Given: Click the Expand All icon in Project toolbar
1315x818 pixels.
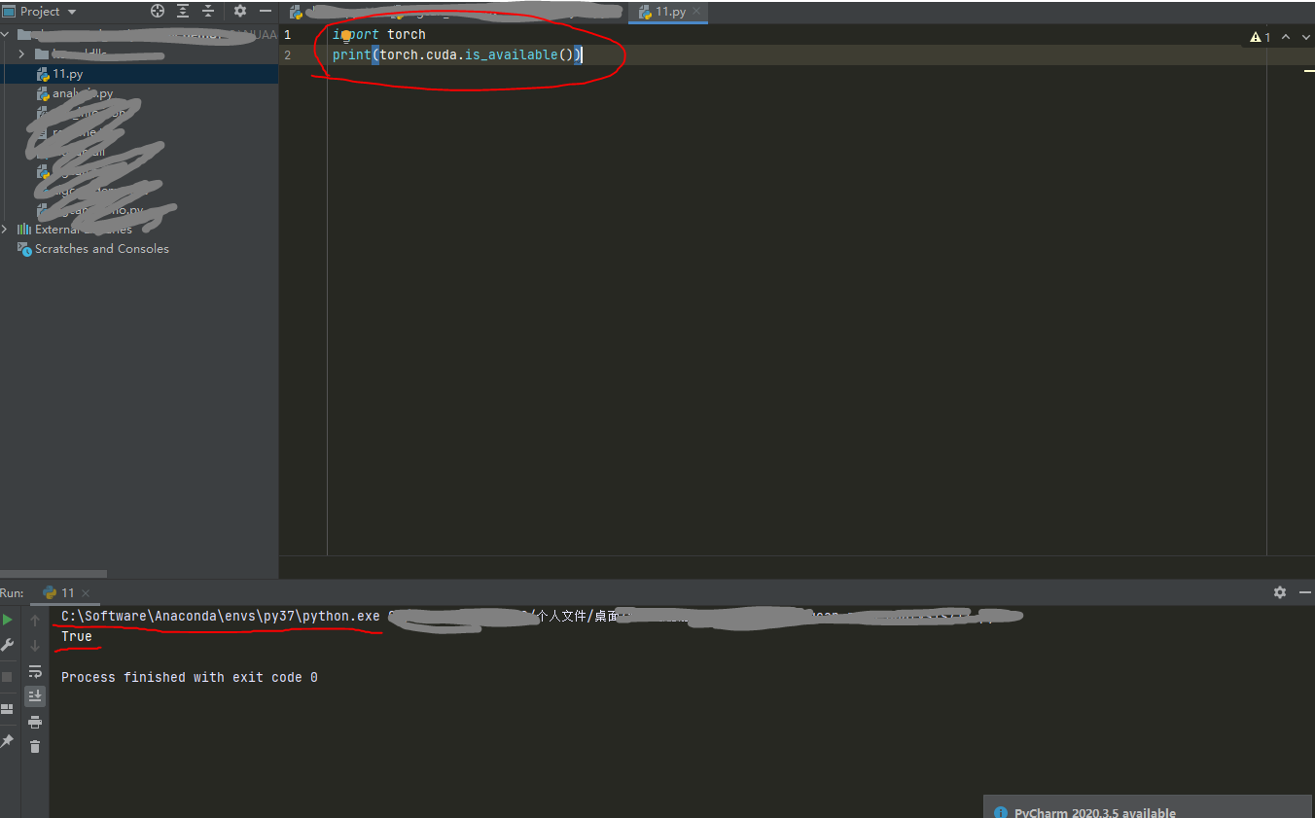Looking at the screenshot, I should 183,11.
